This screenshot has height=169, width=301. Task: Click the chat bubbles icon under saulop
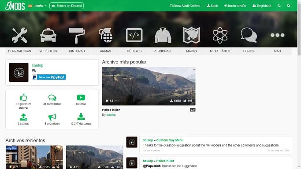[34, 70]
